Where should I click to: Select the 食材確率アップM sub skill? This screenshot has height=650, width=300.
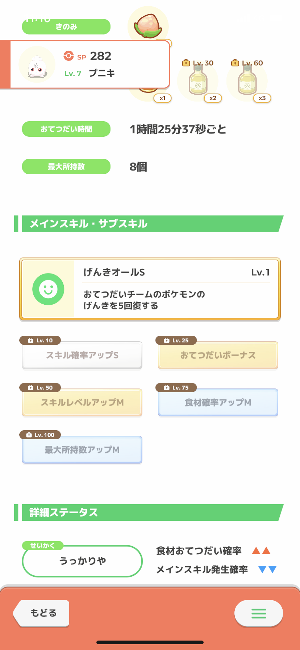[x=218, y=402]
